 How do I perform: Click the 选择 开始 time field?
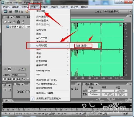pos(94,91)
